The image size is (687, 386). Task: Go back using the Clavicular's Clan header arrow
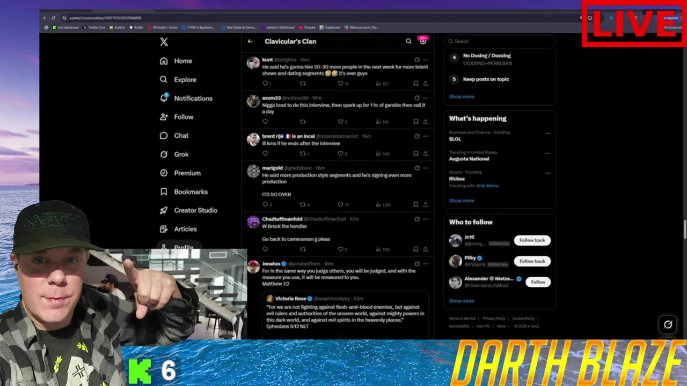[x=250, y=41]
